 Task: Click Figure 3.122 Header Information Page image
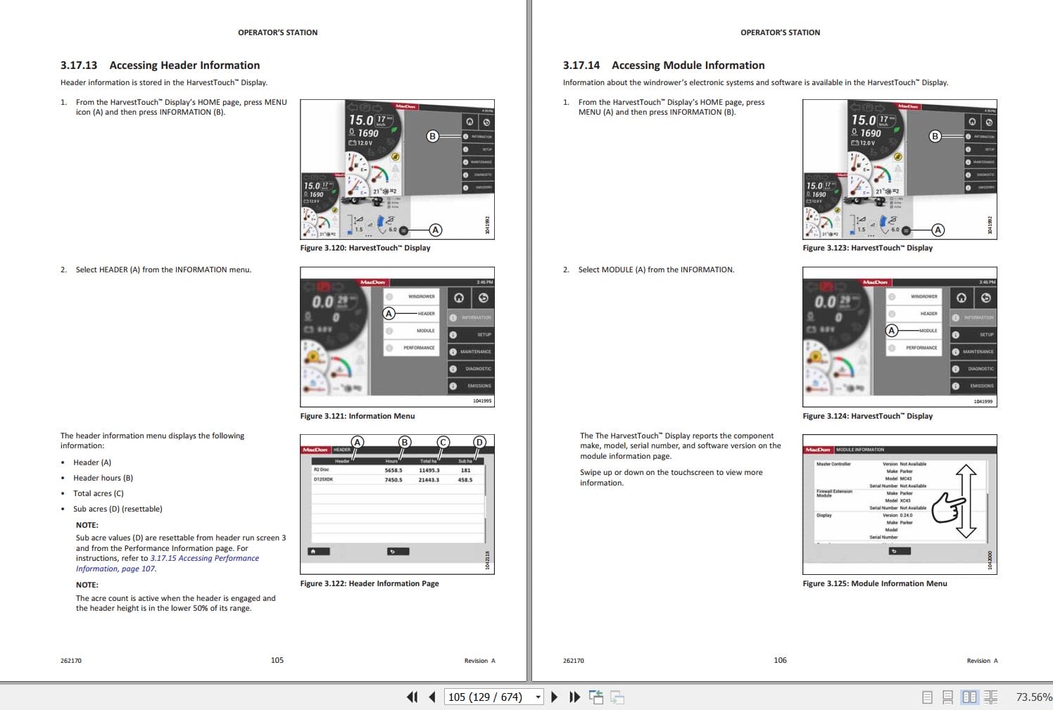click(x=398, y=504)
